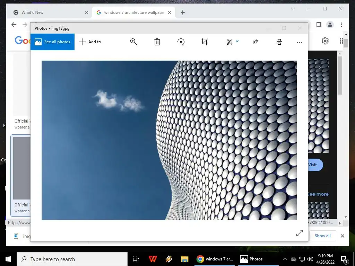Click See all photos button
355x266 pixels.
[52, 42]
